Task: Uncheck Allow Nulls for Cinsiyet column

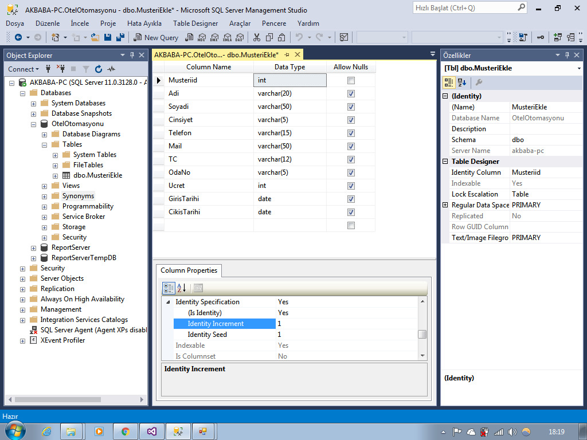Action: [351, 120]
